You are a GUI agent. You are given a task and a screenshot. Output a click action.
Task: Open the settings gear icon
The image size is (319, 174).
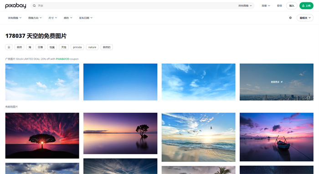pyautogui.click(x=290, y=18)
